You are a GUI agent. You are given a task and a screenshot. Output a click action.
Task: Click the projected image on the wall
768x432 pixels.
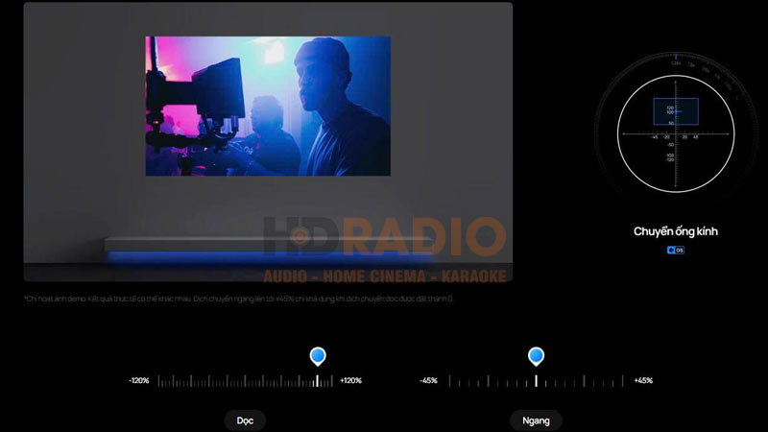point(268,106)
